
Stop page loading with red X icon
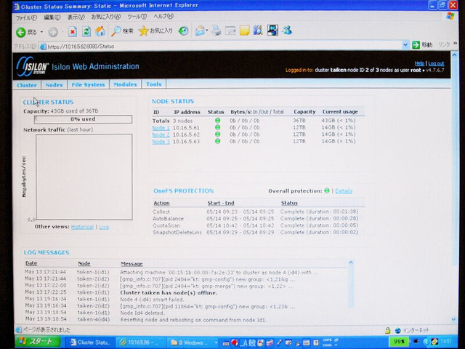click(x=73, y=32)
